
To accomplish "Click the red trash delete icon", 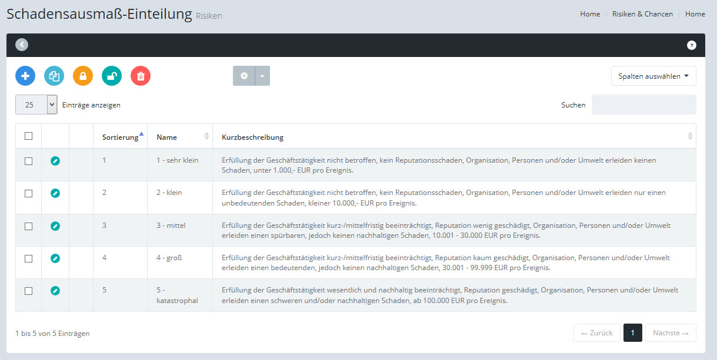I will tap(141, 76).
